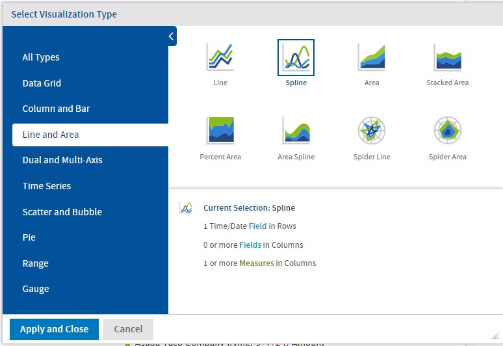Choose the Spline chart icon
The image size is (503, 346).
pos(296,57)
